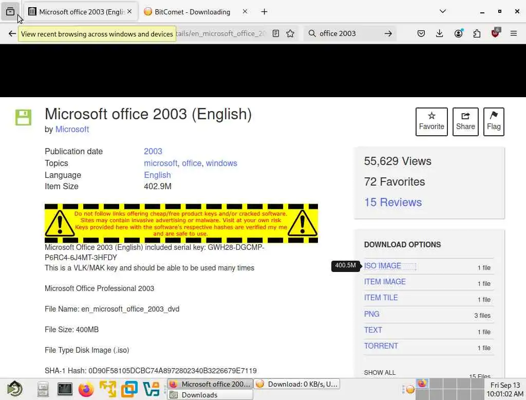Viewport: 526px width, 400px height.
Task: Download the TORRENT file
Action: pyautogui.click(x=381, y=346)
